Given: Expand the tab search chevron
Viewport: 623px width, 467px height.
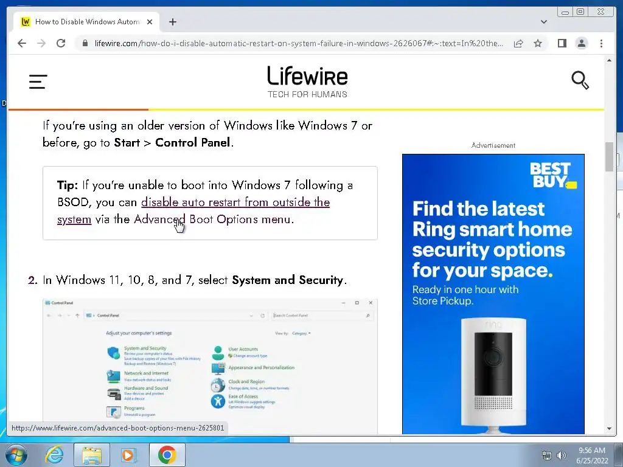Looking at the screenshot, I should click(543, 22).
